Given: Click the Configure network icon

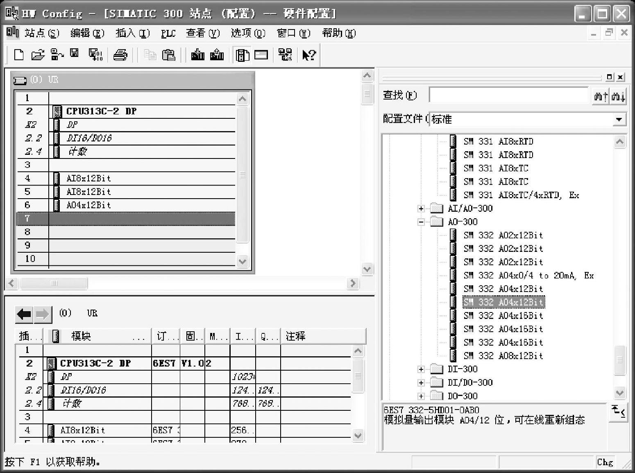Looking at the screenshot, I should point(285,54).
